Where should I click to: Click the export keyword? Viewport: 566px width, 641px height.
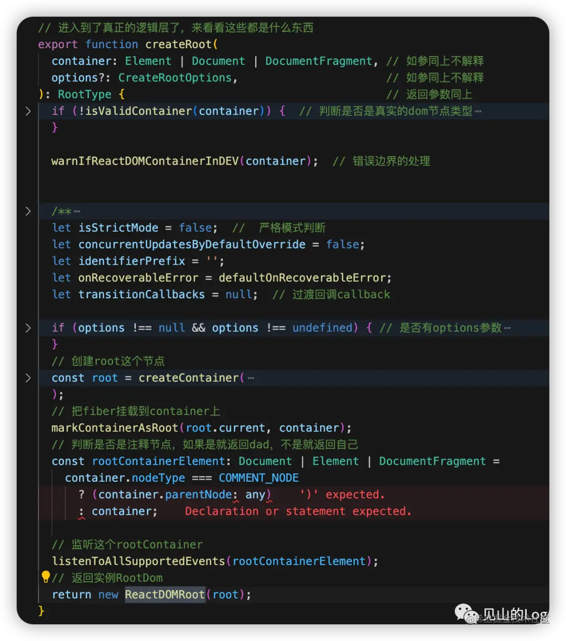point(58,45)
